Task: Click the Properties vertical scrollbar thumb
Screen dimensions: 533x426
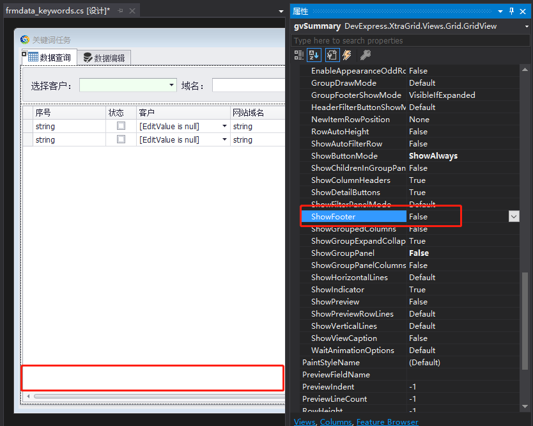Action: (525, 320)
